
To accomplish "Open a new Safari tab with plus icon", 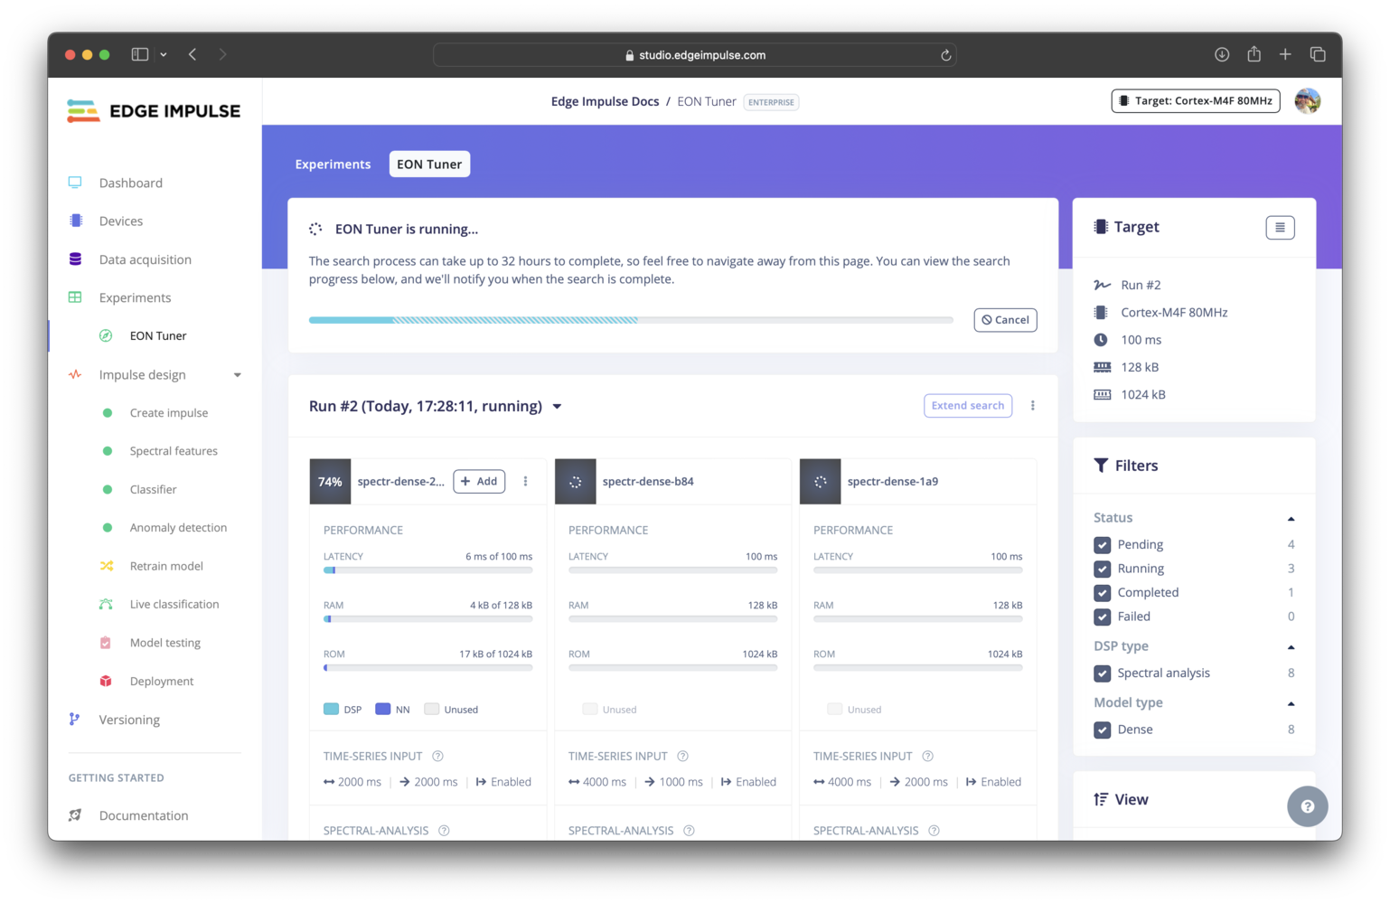I will coord(1285,54).
